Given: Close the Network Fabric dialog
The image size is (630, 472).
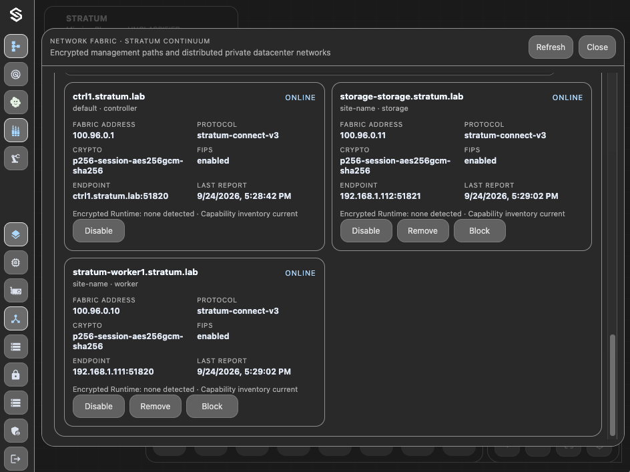Looking at the screenshot, I should 597,47.
